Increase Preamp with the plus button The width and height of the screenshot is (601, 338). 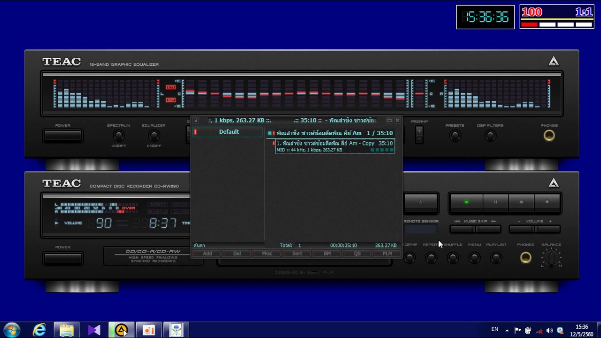[x=419, y=131]
